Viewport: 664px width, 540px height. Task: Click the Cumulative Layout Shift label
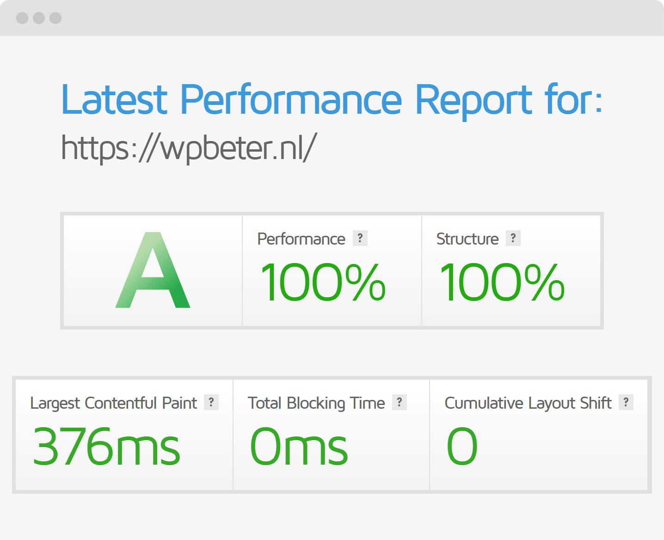[528, 404]
